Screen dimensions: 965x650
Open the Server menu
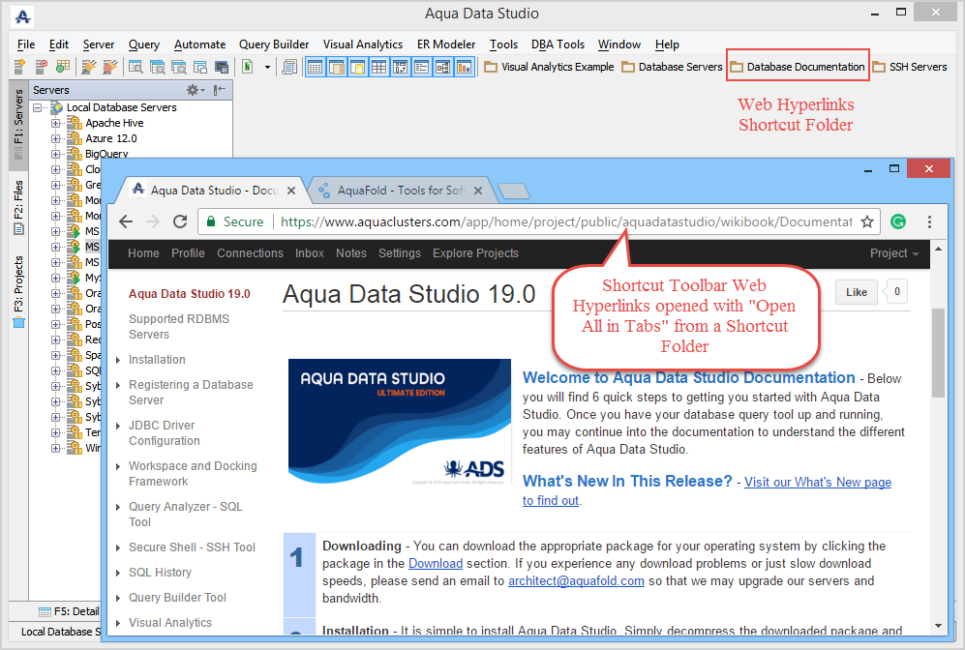click(99, 44)
